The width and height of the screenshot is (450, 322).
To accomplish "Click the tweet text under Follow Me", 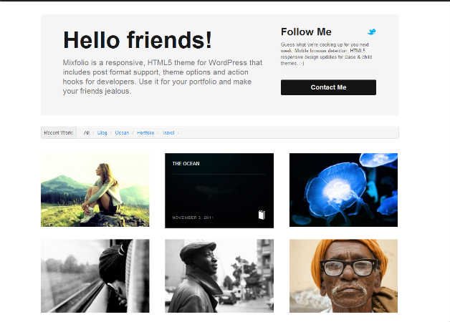I will coord(326,54).
